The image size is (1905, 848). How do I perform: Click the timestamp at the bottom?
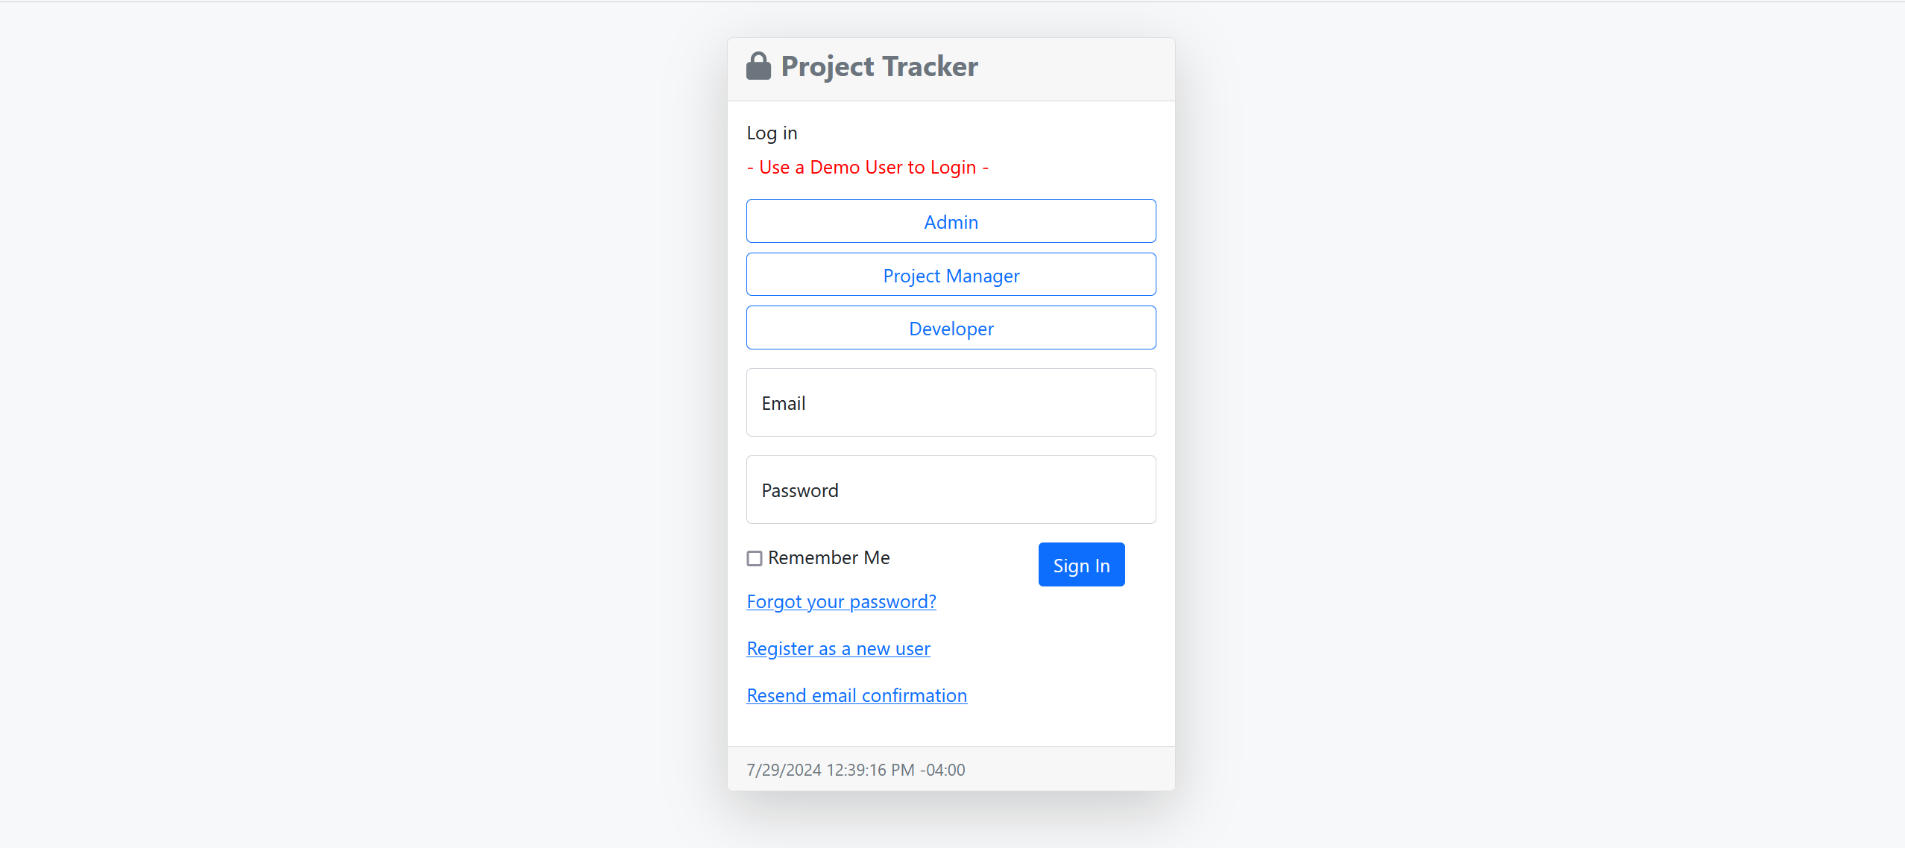(857, 769)
